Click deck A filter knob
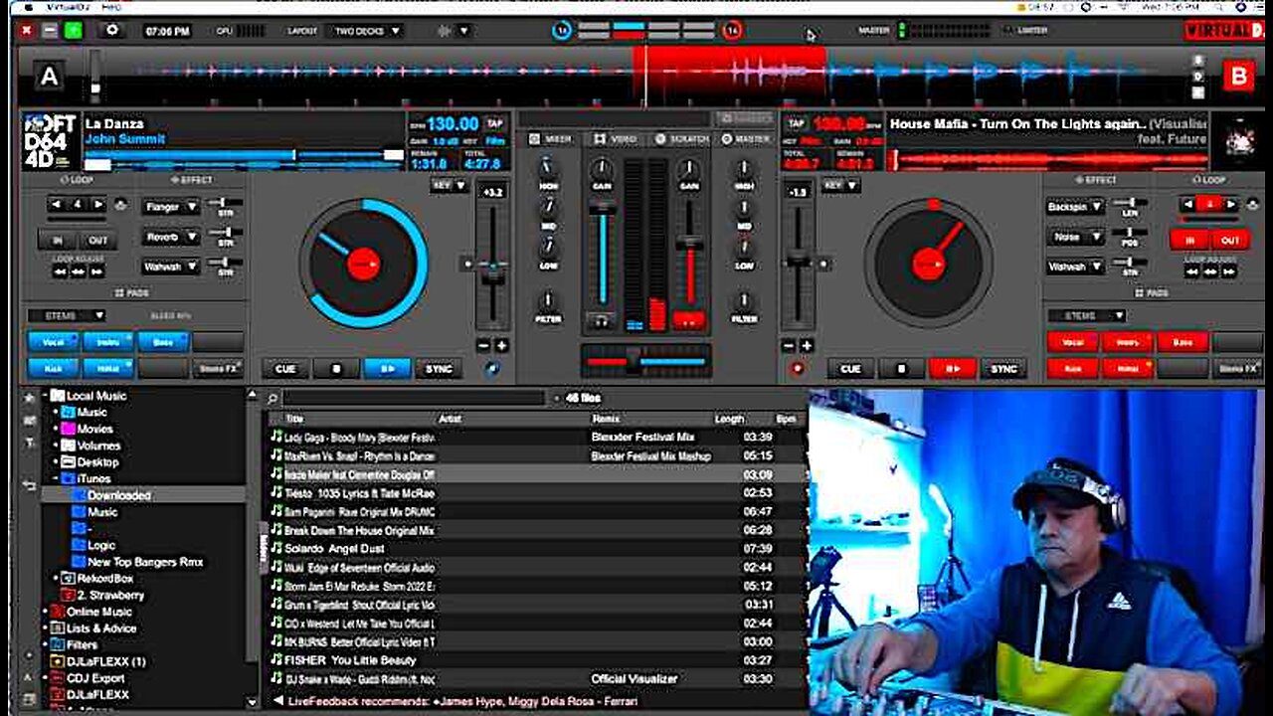 [x=548, y=300]
